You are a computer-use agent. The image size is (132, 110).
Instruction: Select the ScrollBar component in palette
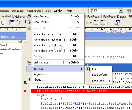click(89, 23)
